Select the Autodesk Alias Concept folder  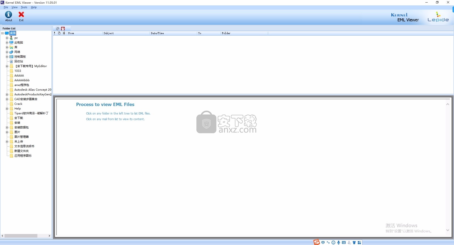33,90
